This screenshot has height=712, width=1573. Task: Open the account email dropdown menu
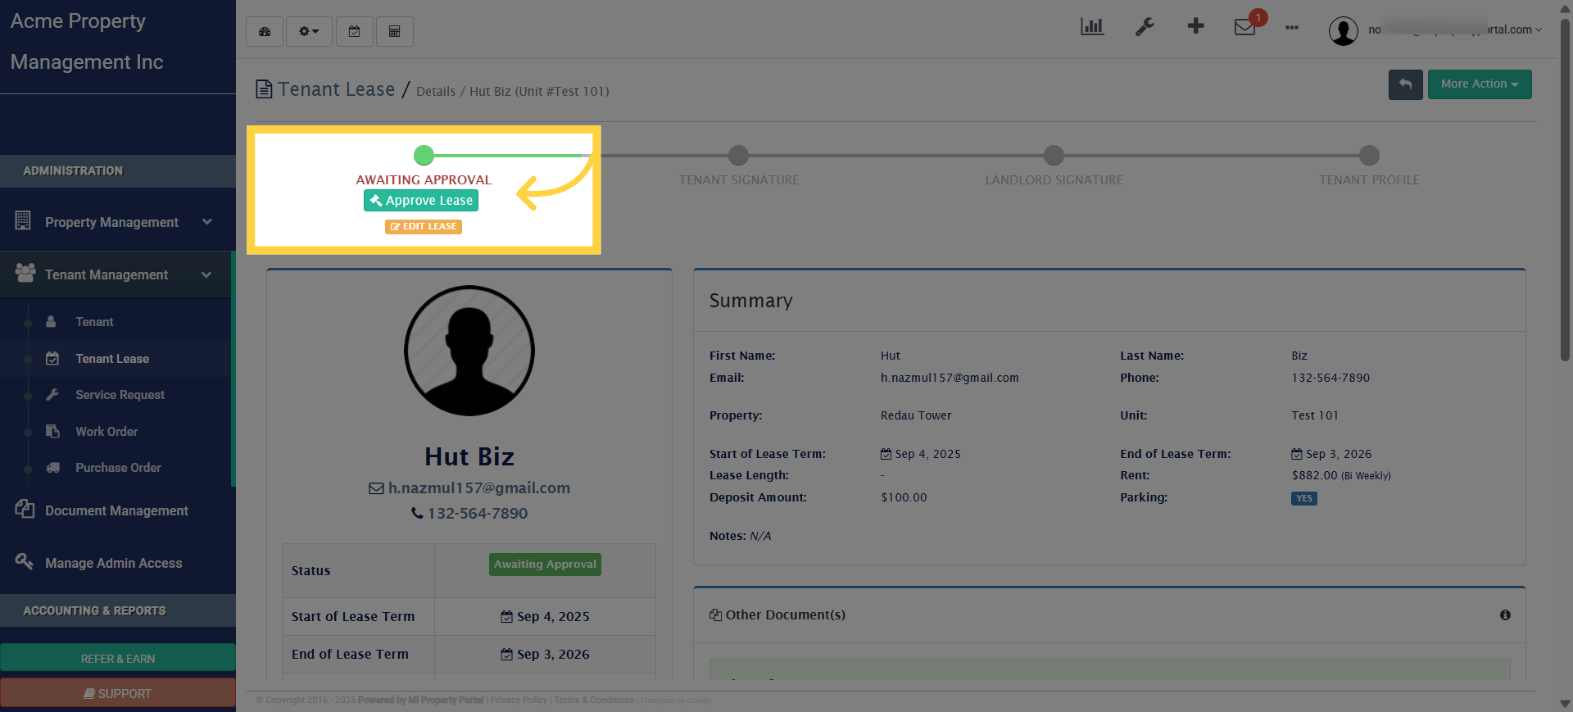tap(1455, 29)
